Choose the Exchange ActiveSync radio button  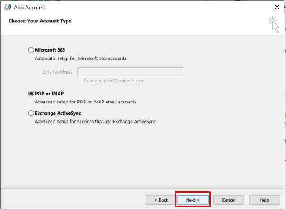(31, 113)
